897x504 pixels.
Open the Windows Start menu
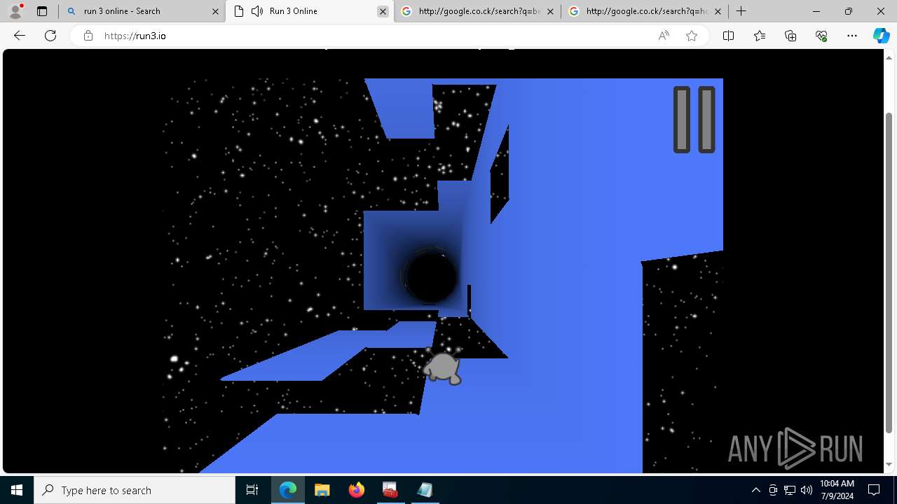[x=17, y=490]
